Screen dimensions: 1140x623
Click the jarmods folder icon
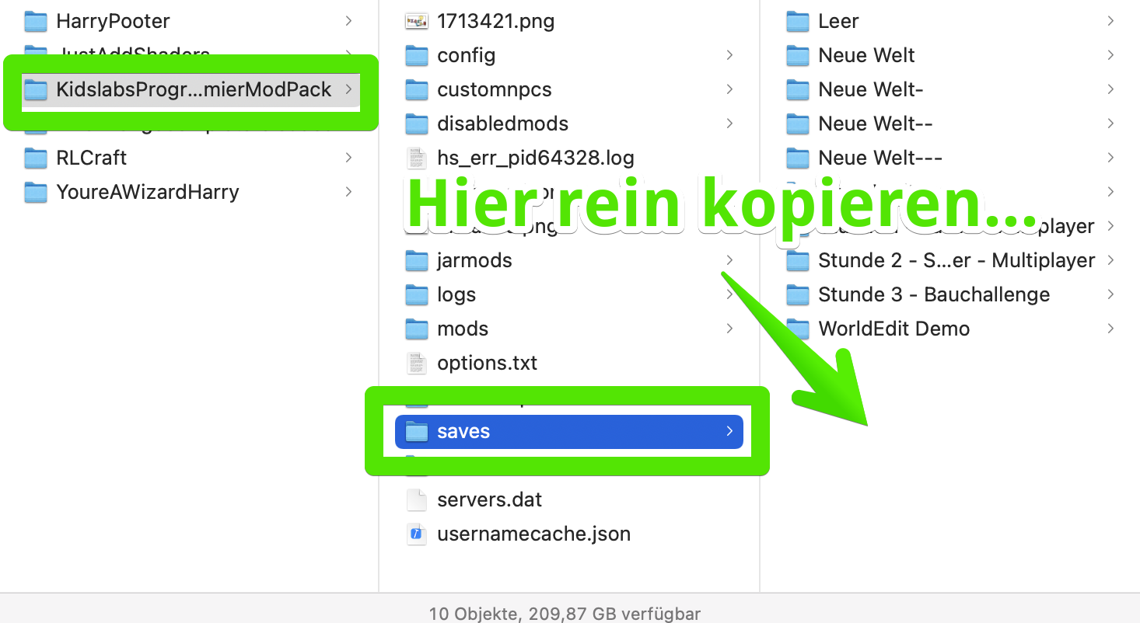click(x=416, y=260)
